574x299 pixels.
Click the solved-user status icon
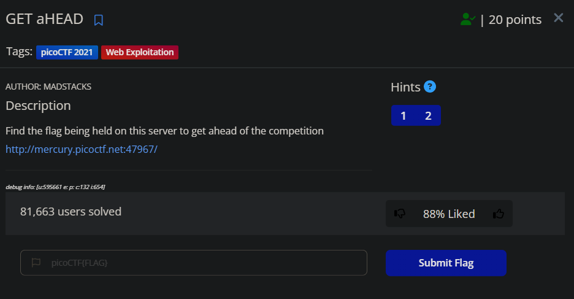[x=468, y=20]
